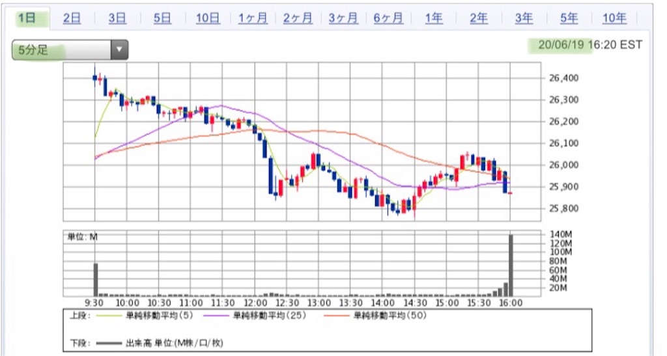Open the 5年 chart period
The width and height of the screenshot is (667, 356).
(x=569, y=18)
